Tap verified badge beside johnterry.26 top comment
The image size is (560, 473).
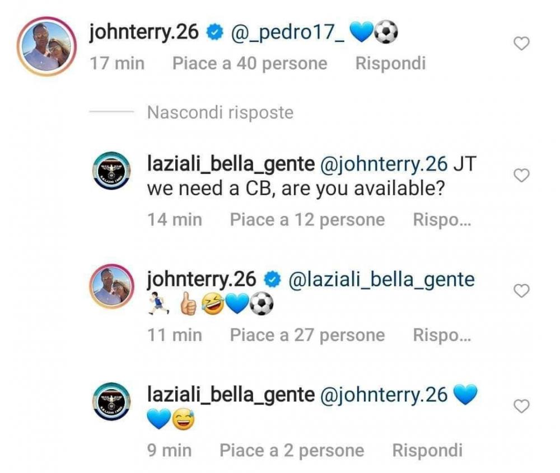pyautogui.click(x=214, y=33)
